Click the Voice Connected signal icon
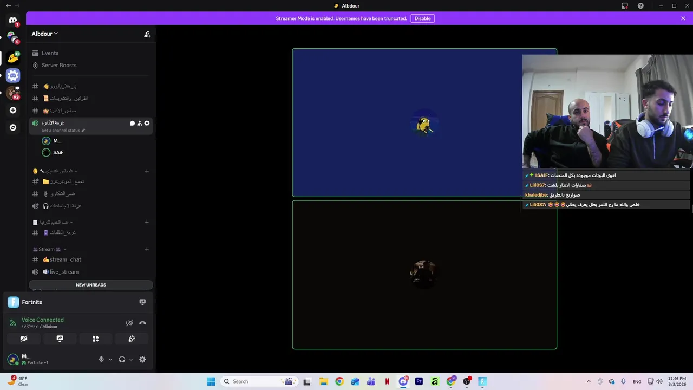This screenshot has width=693, height=390. 13,323
